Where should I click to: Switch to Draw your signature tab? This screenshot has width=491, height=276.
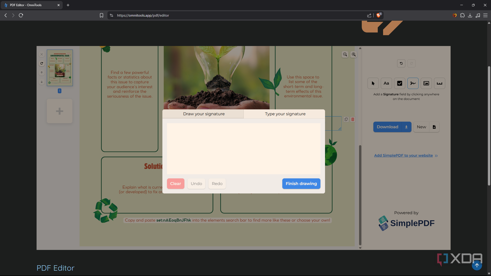pyautogui.click(x=204, y=114)
